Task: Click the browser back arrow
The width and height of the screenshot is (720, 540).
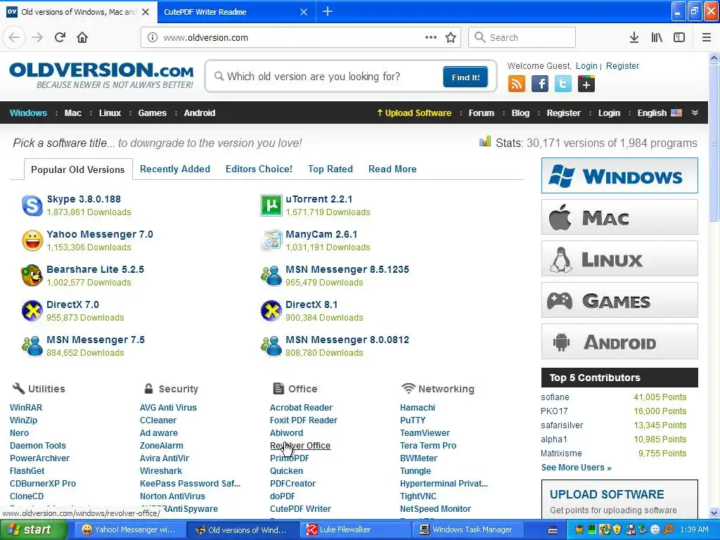Action: pyautogui.click(x=14, y=37)
